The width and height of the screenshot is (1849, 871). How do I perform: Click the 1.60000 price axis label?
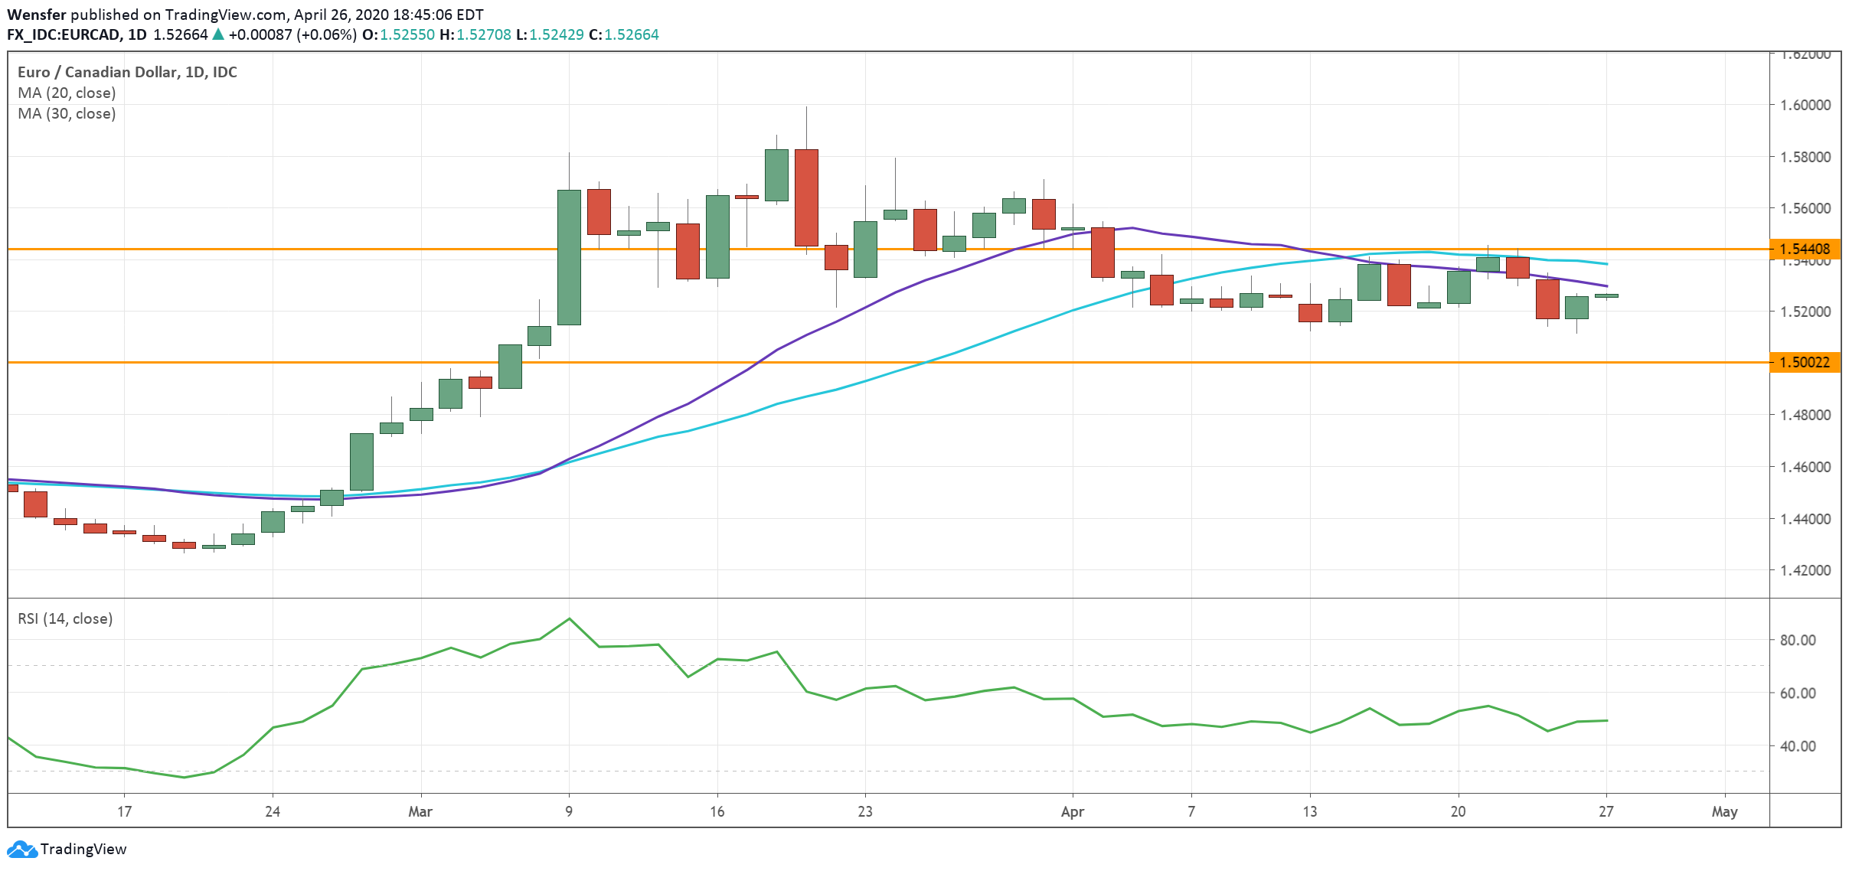(x=1805, y=105)
